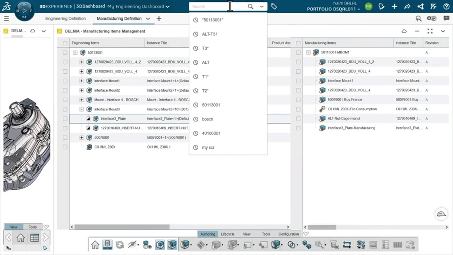This screenshot has height=255, width=453.
Task: Select the Manufacturing Definition tab
Action: pyautogui.click(x=119, y=18)
